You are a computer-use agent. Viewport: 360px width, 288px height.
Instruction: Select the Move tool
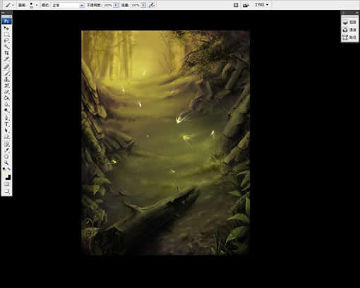[6, 28]
